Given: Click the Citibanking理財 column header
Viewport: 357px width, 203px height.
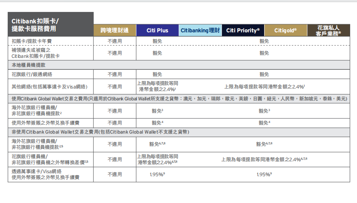Looking at the screenshot, I should 200,31.
